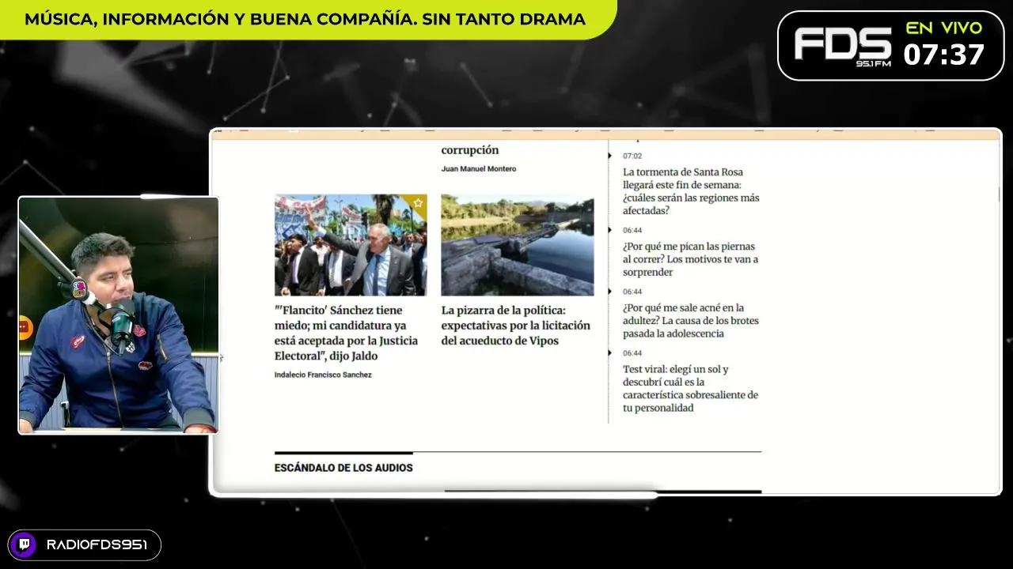Open the Jaldo rally photo thumbnail
This screenshot has height=569, width=1013.
[351, 245]
